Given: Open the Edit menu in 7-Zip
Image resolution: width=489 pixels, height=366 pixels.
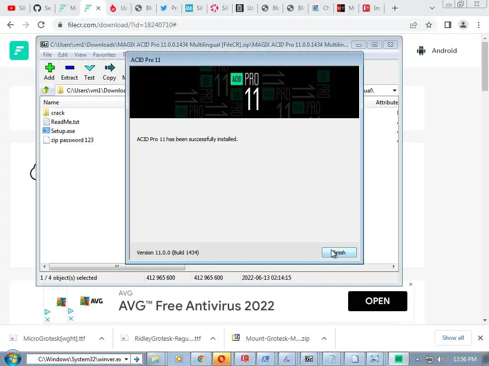Looking at the screenshot, I should pyautogui.click(x=63, y=55).
